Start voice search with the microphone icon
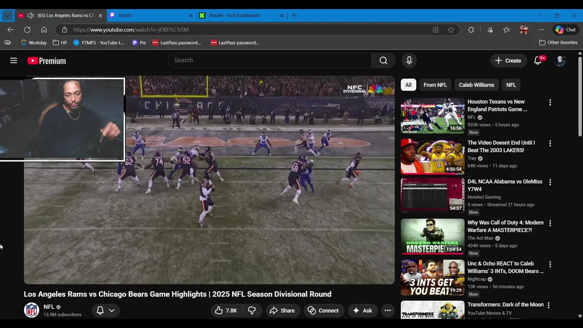The height and width of the screenshot is (328, 583). [409, 61]
